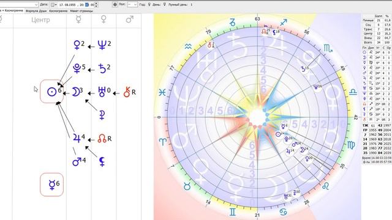
Task: Select the Gemini sign on the chart wheel
Action: click(233, 212)
